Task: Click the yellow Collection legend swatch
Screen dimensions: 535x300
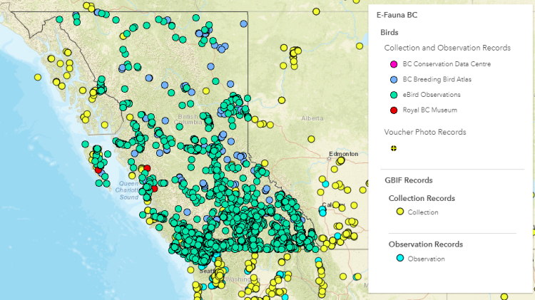Action: (400, 212)
